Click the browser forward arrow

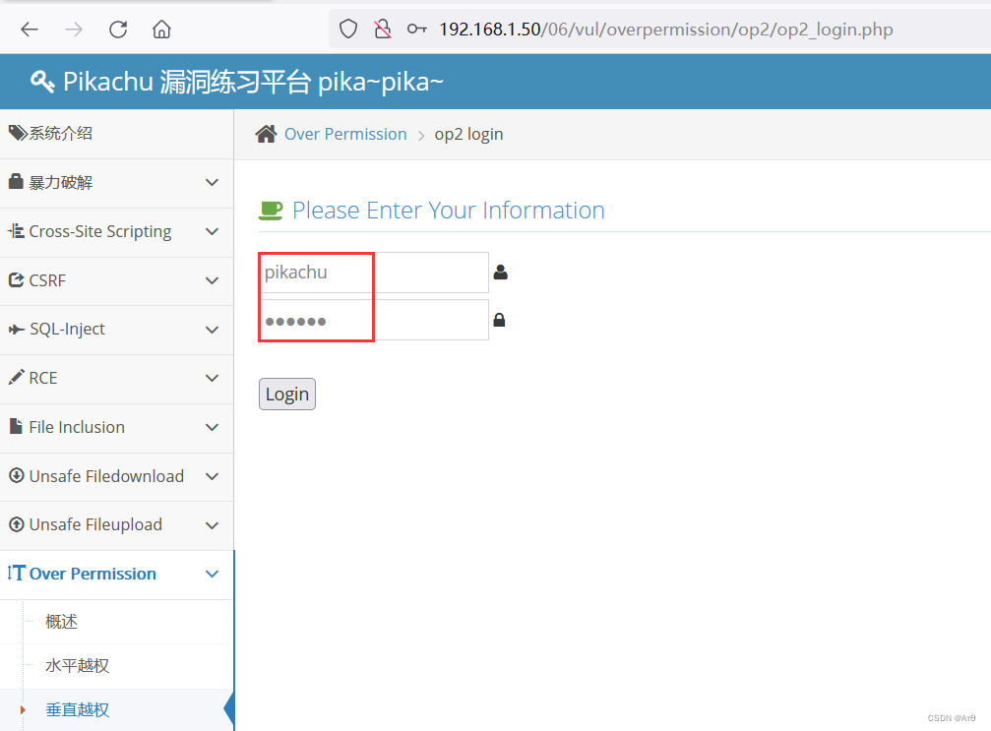point(73,30)
